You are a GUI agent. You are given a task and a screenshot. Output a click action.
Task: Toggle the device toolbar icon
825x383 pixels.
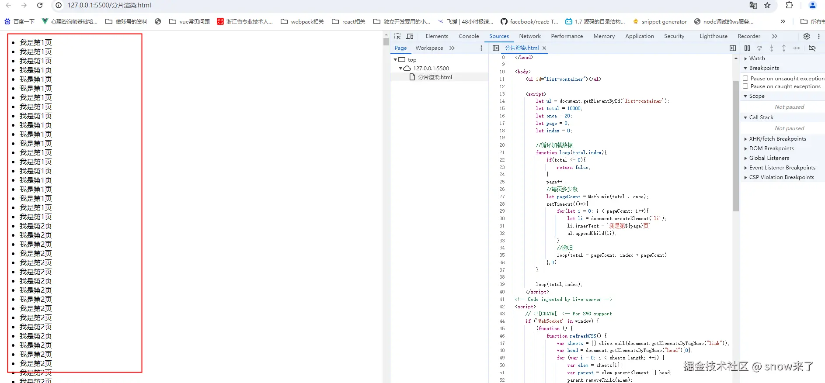[410, 36]
